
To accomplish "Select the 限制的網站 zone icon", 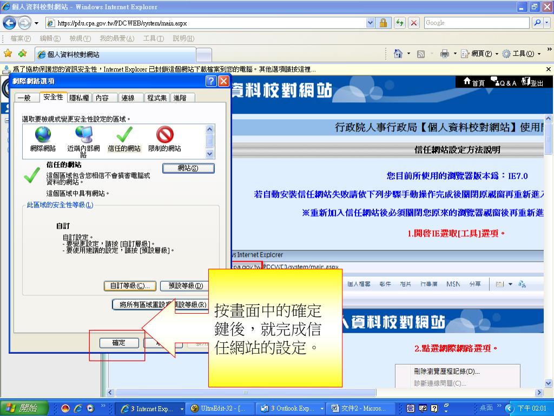I will coord(164,140).
